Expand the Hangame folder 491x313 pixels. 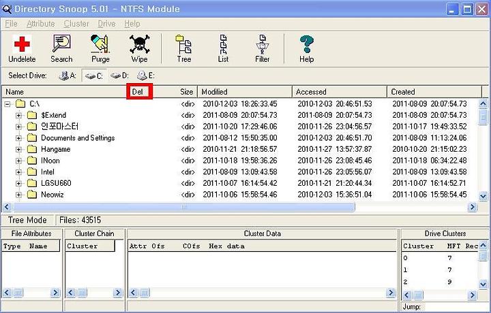(19, 149)
